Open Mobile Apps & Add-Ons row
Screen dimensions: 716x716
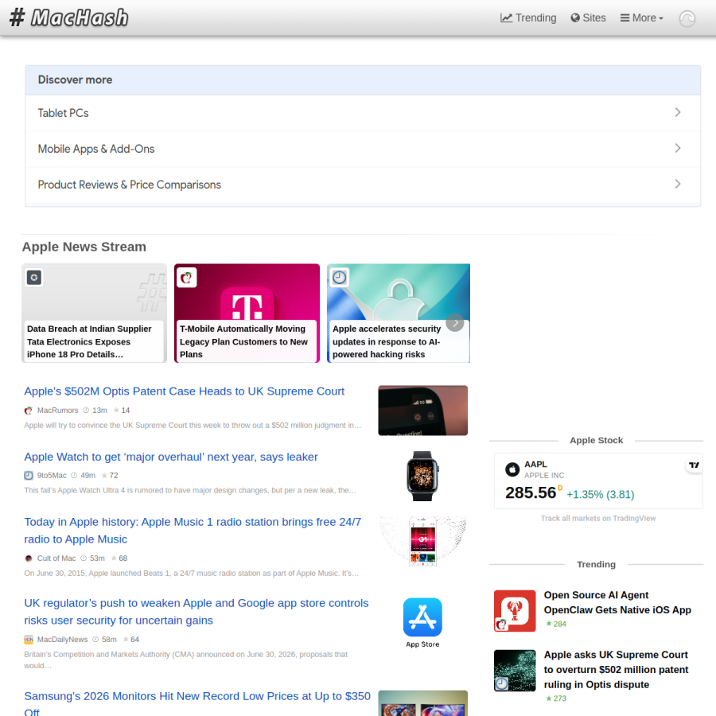point(363,149)
